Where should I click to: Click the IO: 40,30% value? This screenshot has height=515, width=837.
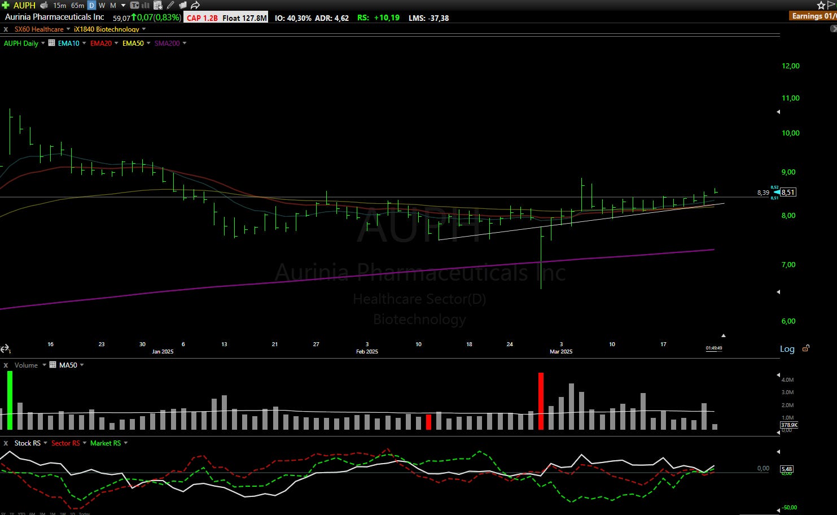coord(293,18)
